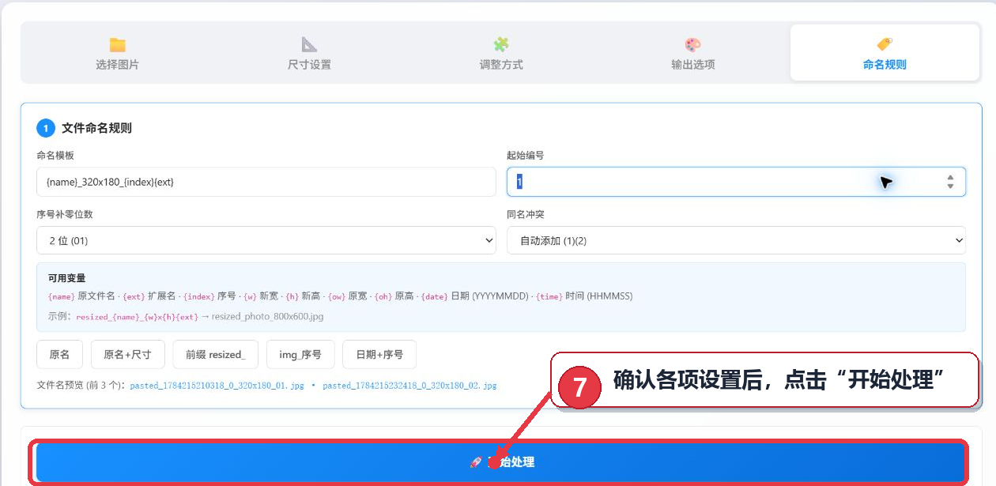Focus the 起始编号 number field
996x486 pixels.
[736, 182]
